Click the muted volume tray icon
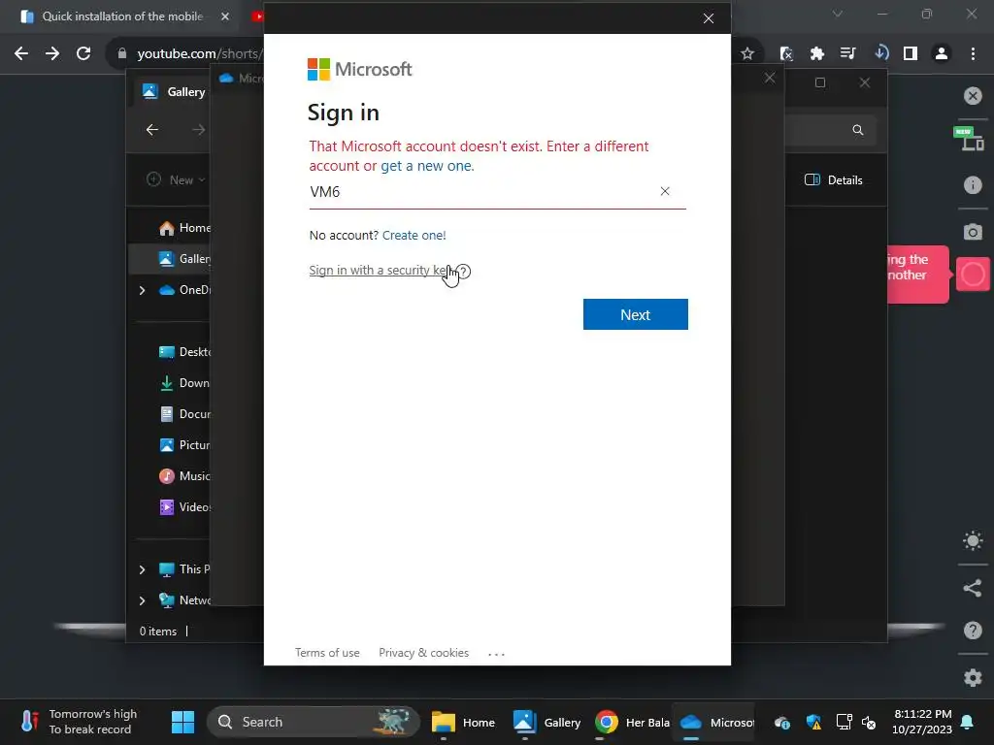The height and width of the screenshot is (745, 994). (869, 722)
